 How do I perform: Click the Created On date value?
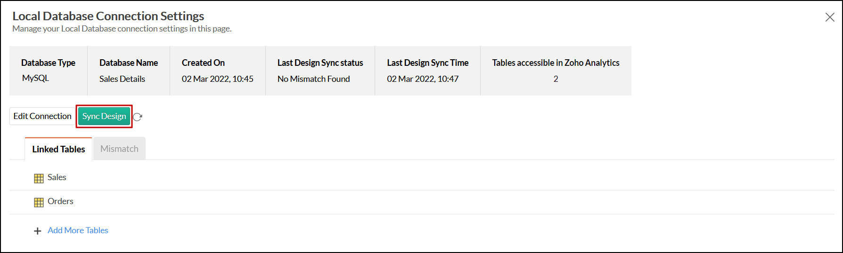coord(218,79)
